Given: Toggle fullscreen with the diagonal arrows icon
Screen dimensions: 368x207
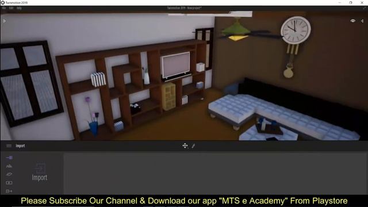Looking at the screenshot, I should pos(365,8).
